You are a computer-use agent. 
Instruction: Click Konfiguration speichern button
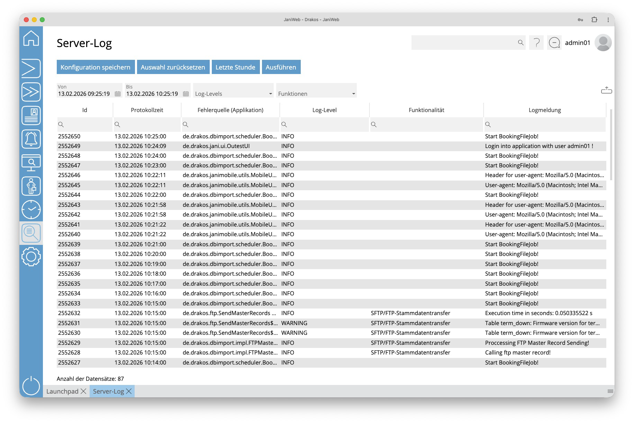96,67
